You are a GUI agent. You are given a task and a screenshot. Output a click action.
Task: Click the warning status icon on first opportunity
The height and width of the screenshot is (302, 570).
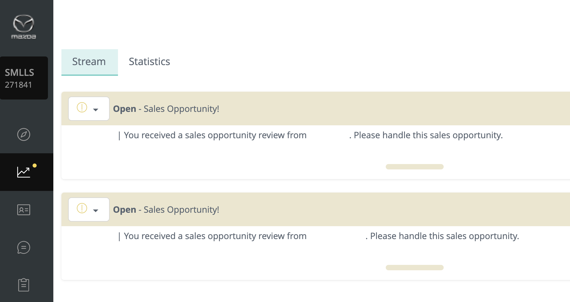82,108
